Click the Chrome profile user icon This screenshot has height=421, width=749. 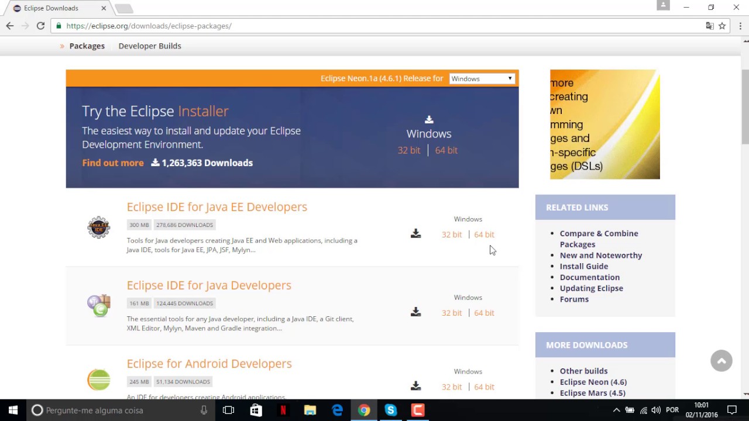(663, 5)
